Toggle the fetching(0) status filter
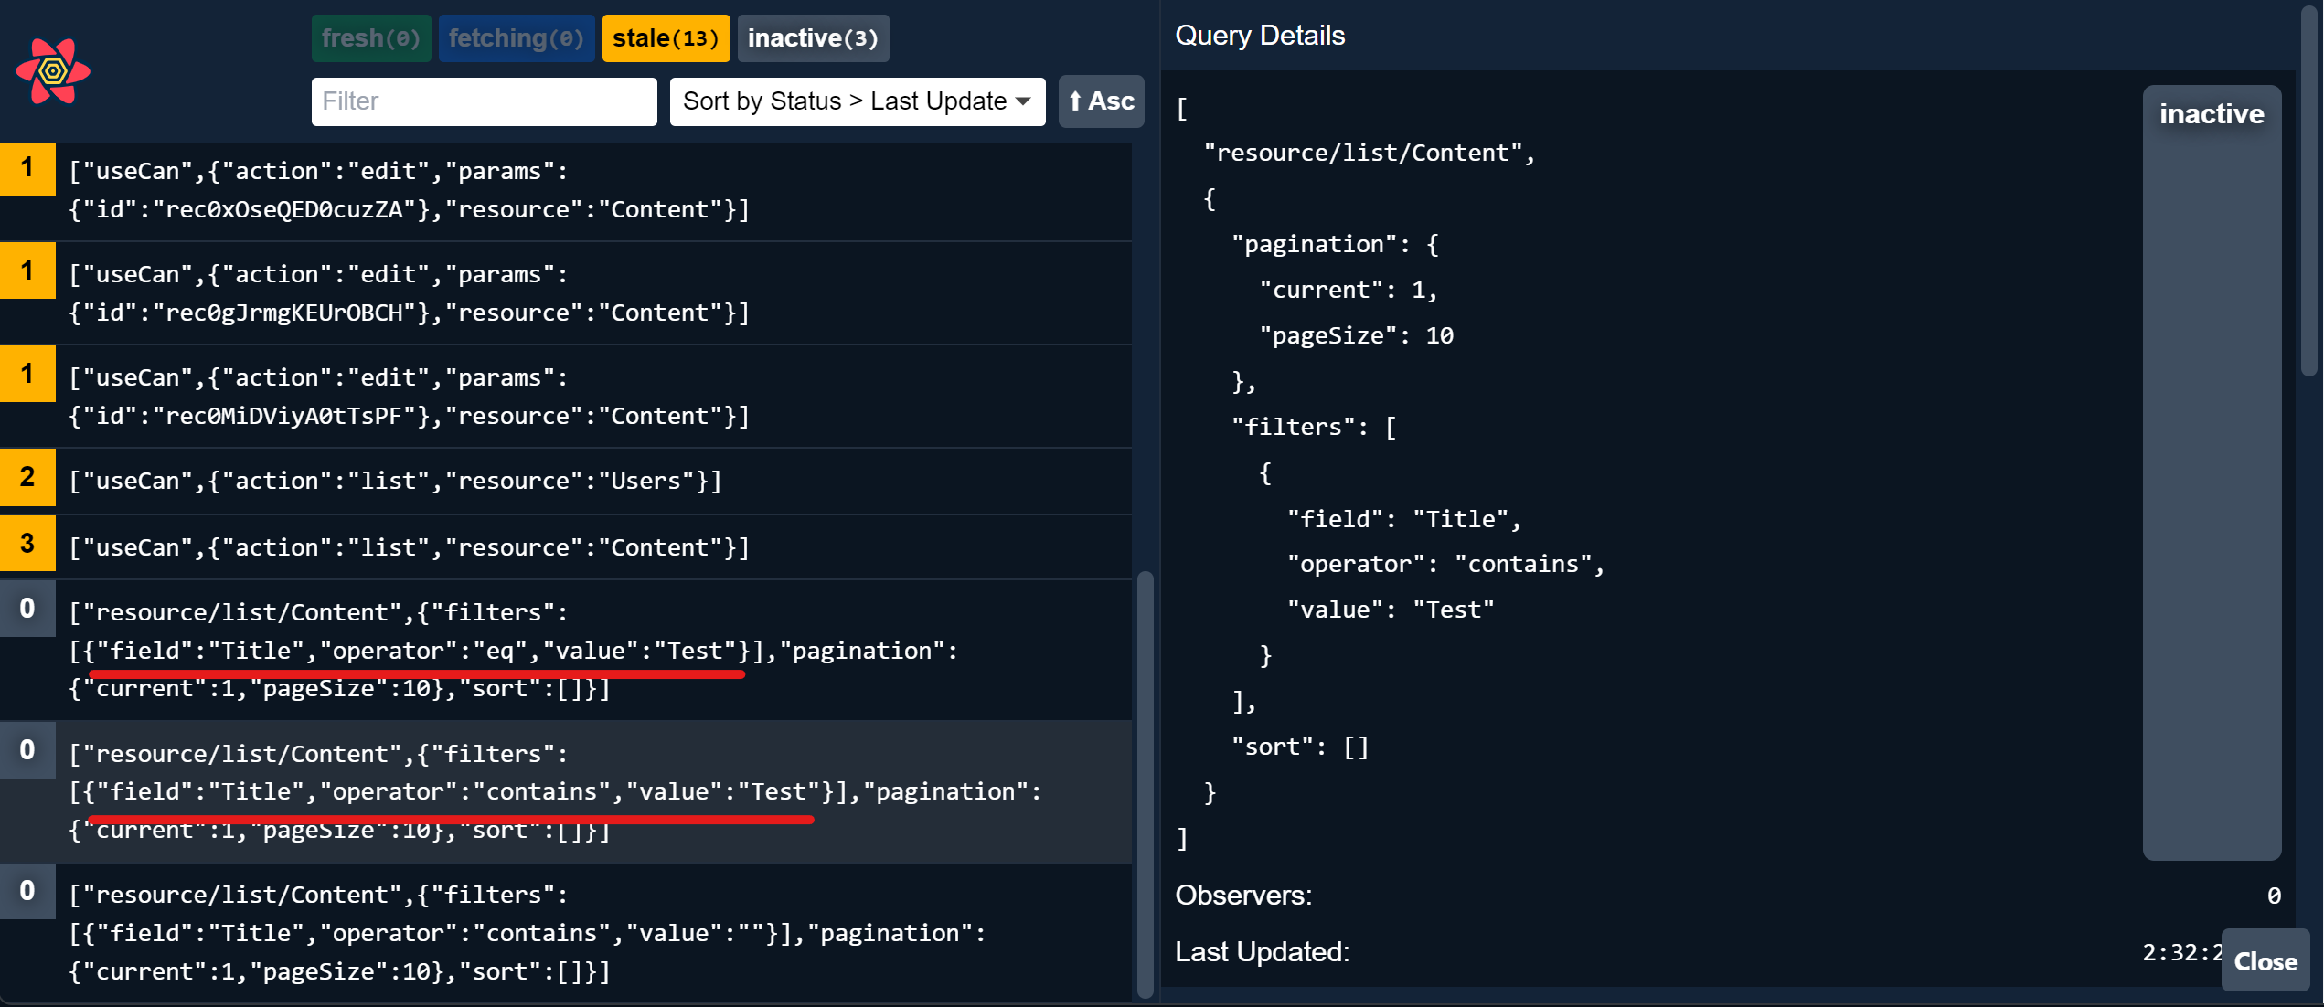The width and height of the screenshot is (2324, 1007). click(516, 38)
